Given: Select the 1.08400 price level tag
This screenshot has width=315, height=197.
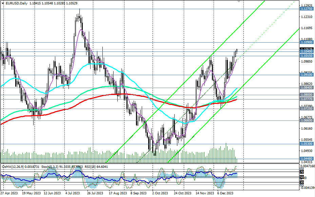Looking at the screenshot, I should [306, 87].
